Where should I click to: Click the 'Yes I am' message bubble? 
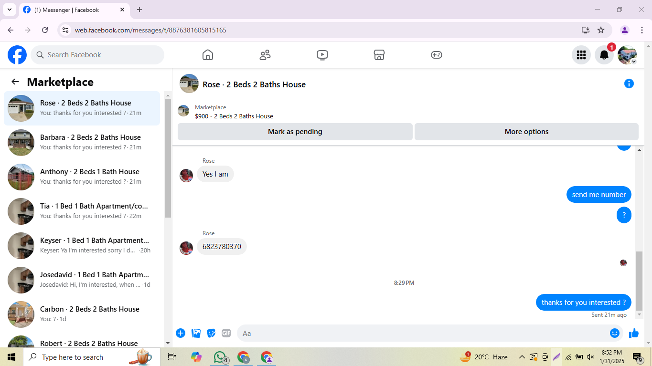point(215,174)
